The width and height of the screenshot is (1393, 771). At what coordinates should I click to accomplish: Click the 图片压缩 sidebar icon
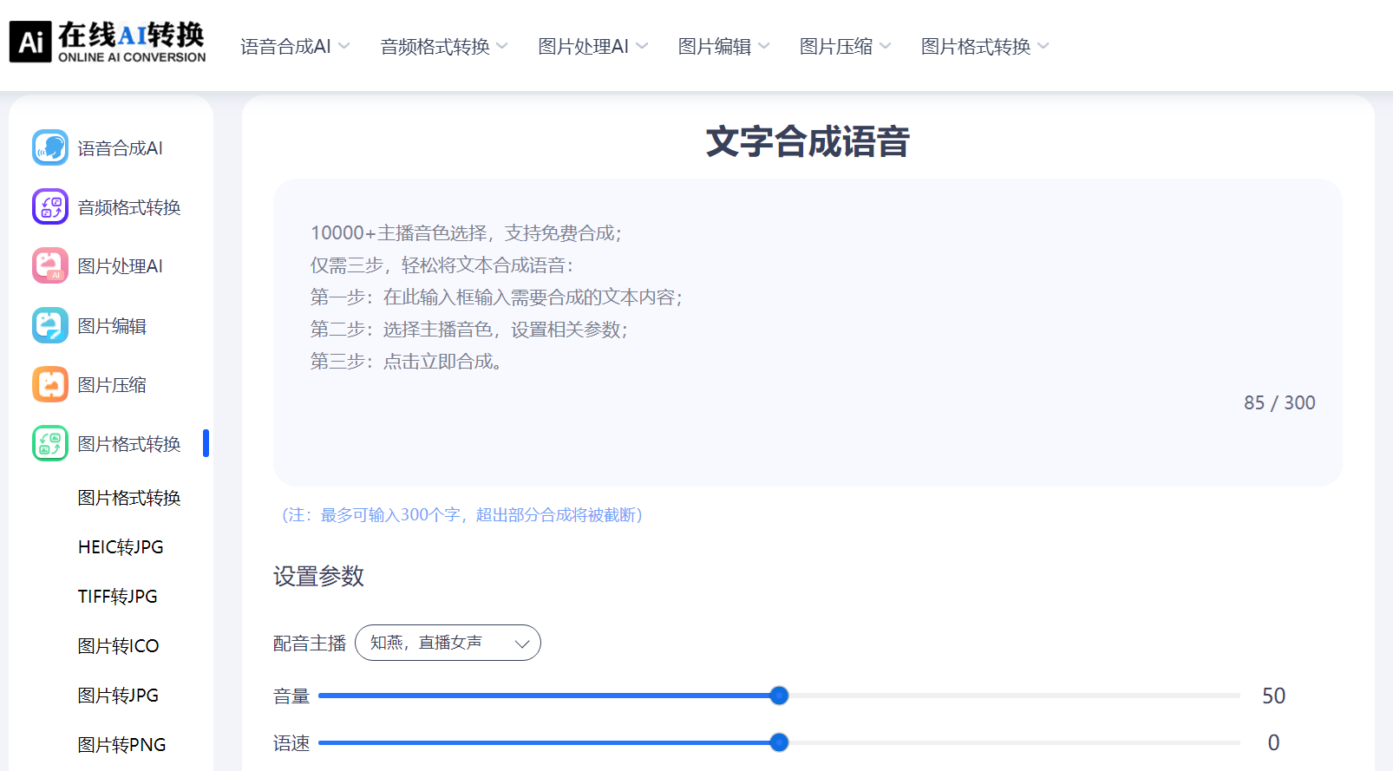pyautogui.click(x=50, y=384)
